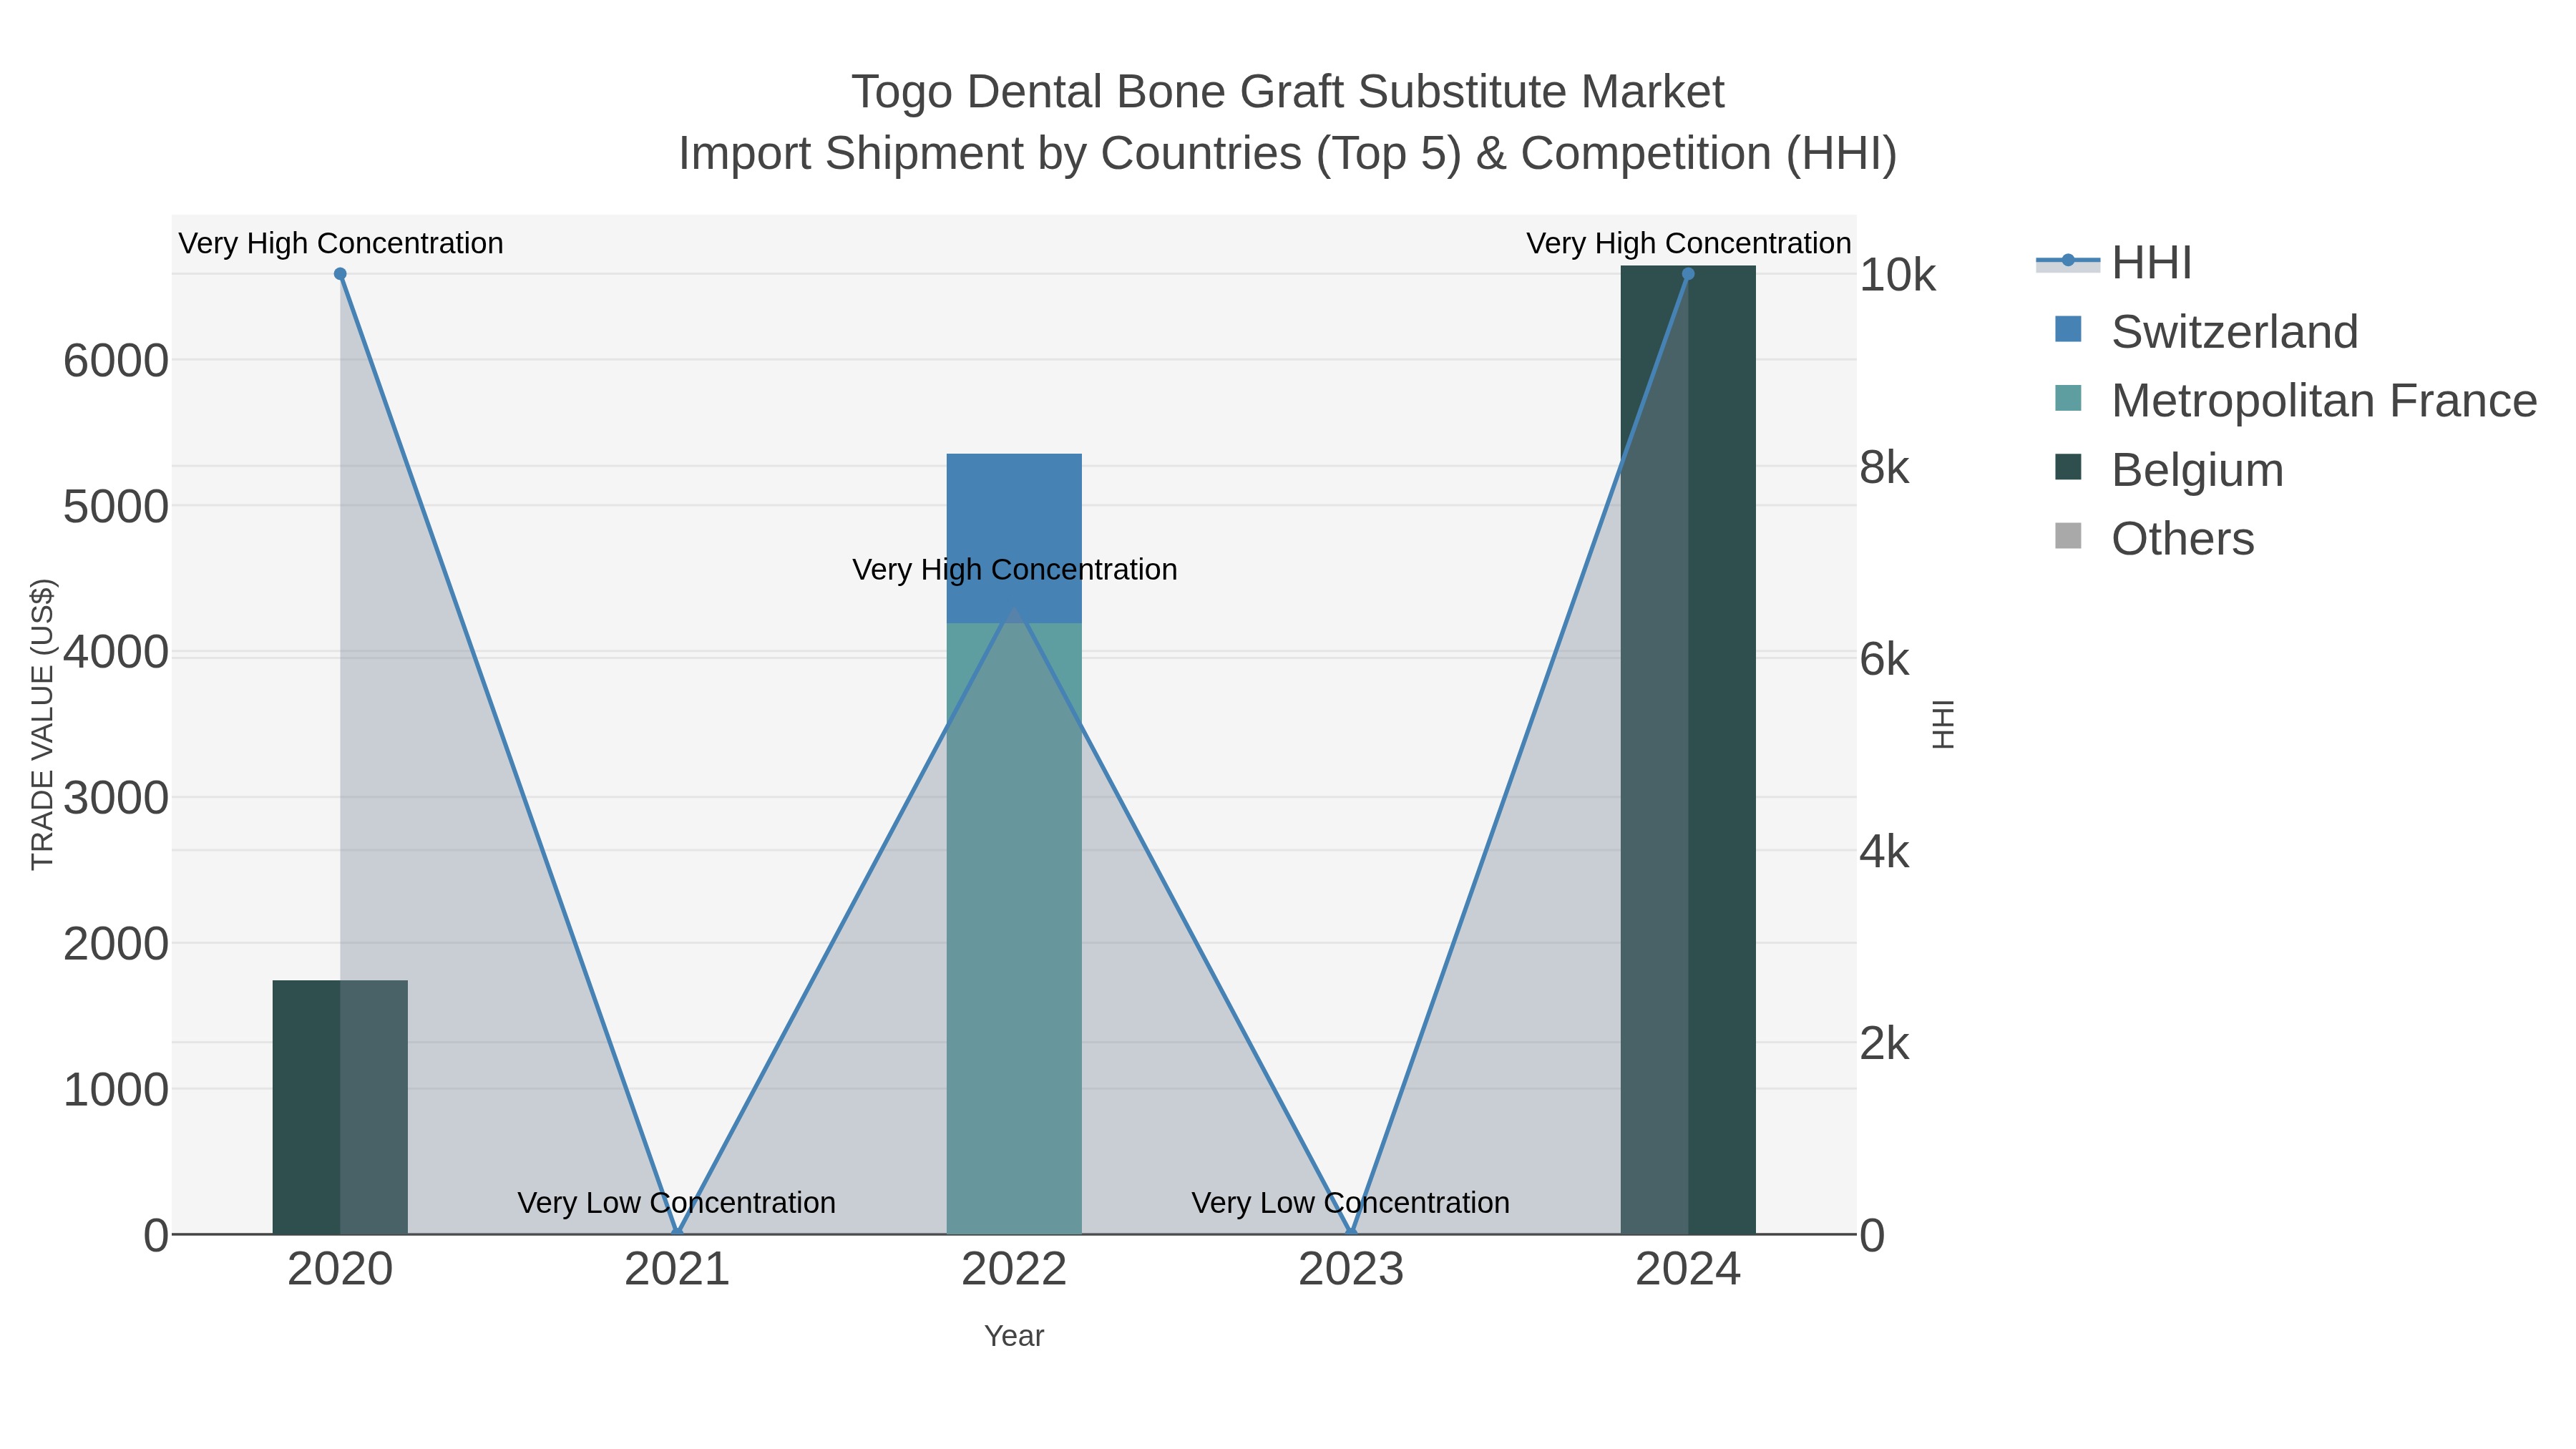Click the 2020 x-axis label
This screenshot has width=2576, height=1449.
pyautogui.click(x=340, y=1270)
